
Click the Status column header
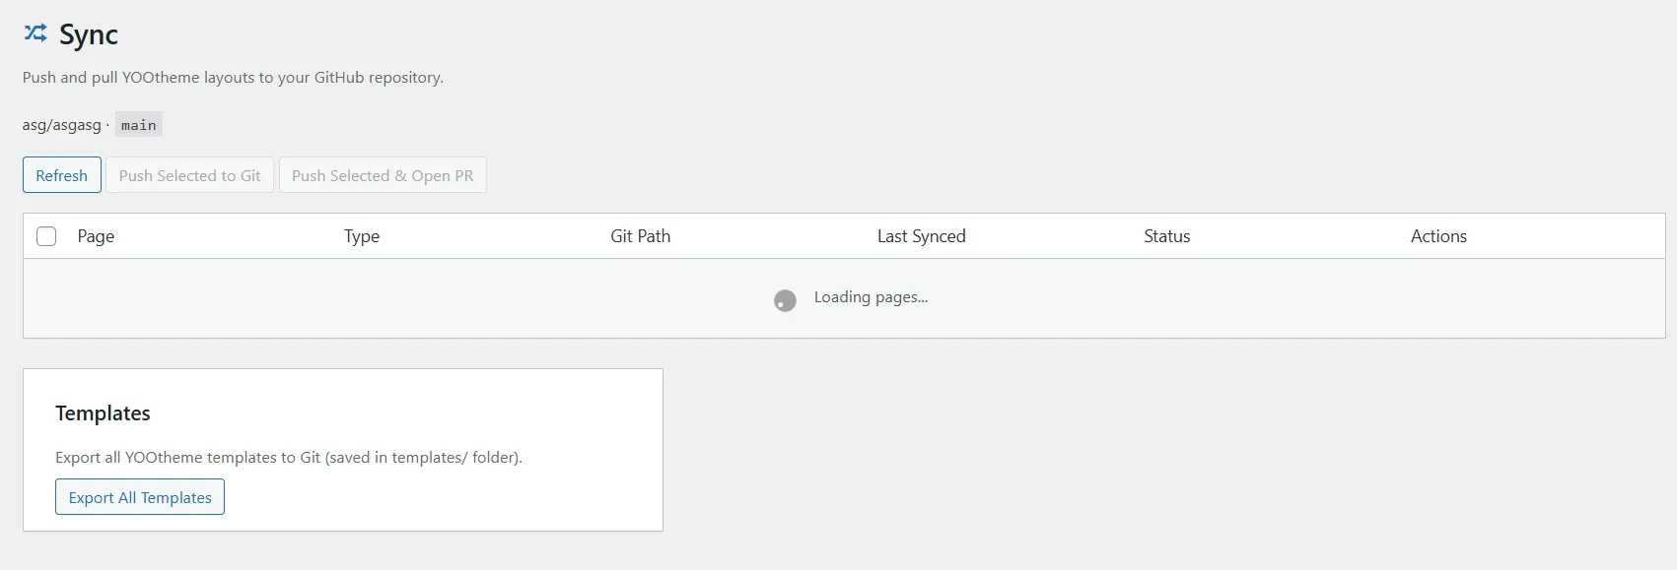[1165, 236]
